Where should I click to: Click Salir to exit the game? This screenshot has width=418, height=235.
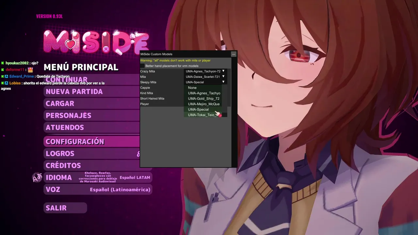coord(65,208)
